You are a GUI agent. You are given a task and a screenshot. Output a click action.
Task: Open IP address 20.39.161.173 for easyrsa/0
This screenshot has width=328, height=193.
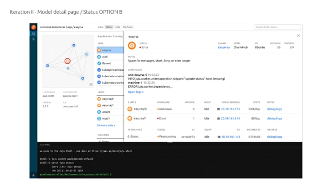coord(231,109)
